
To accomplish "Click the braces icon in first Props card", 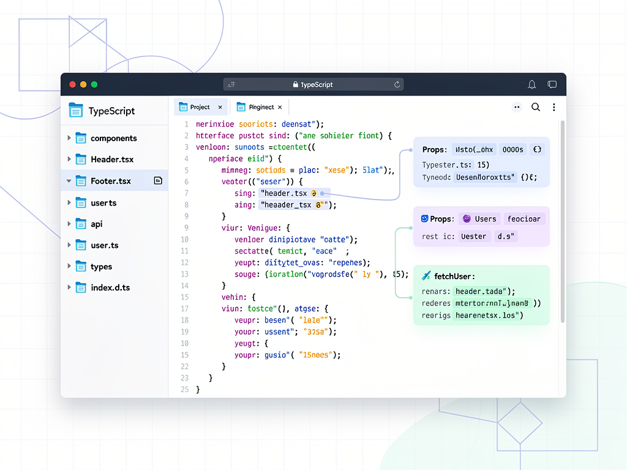I will click(x=537, y=149).
